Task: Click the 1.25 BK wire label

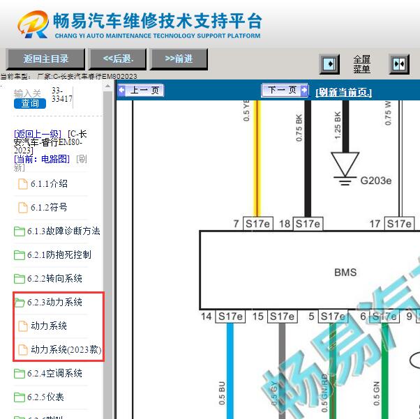Action: click(338, 125)
